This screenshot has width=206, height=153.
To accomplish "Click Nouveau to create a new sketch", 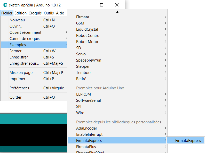I will (x=17, y=20).
